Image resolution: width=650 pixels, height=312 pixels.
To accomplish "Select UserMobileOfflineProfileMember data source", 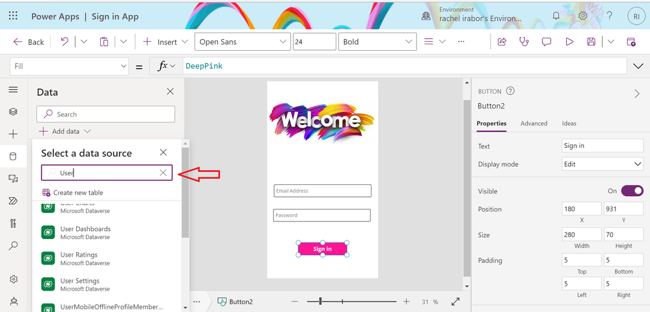I will (x=107, y=307).
